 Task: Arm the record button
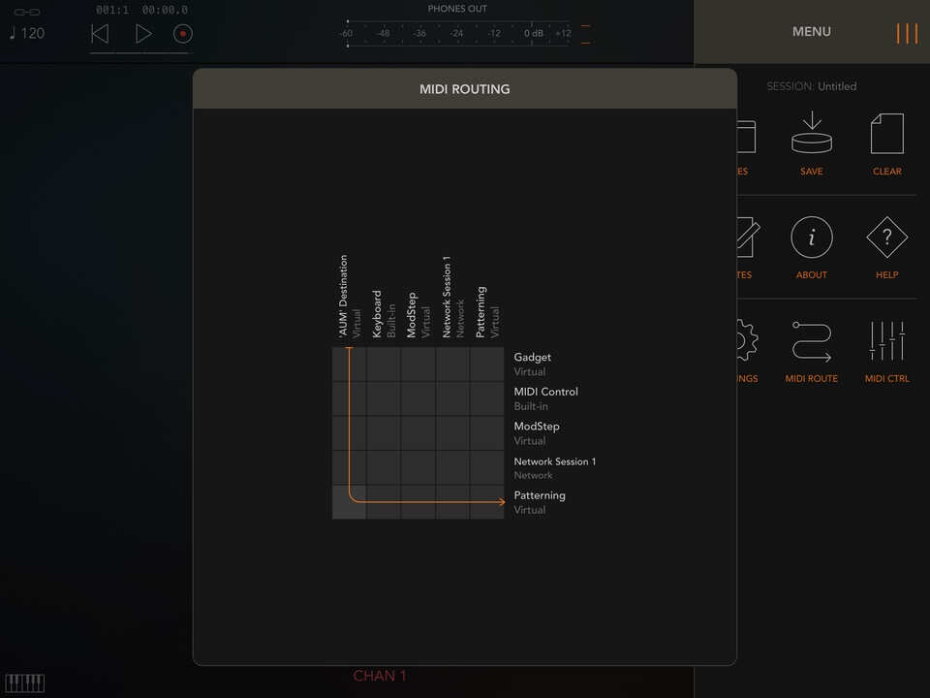(183, 34)
